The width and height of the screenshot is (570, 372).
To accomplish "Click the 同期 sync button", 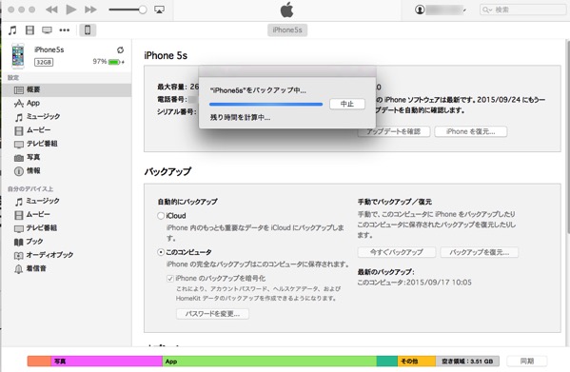I will point(527,362).
